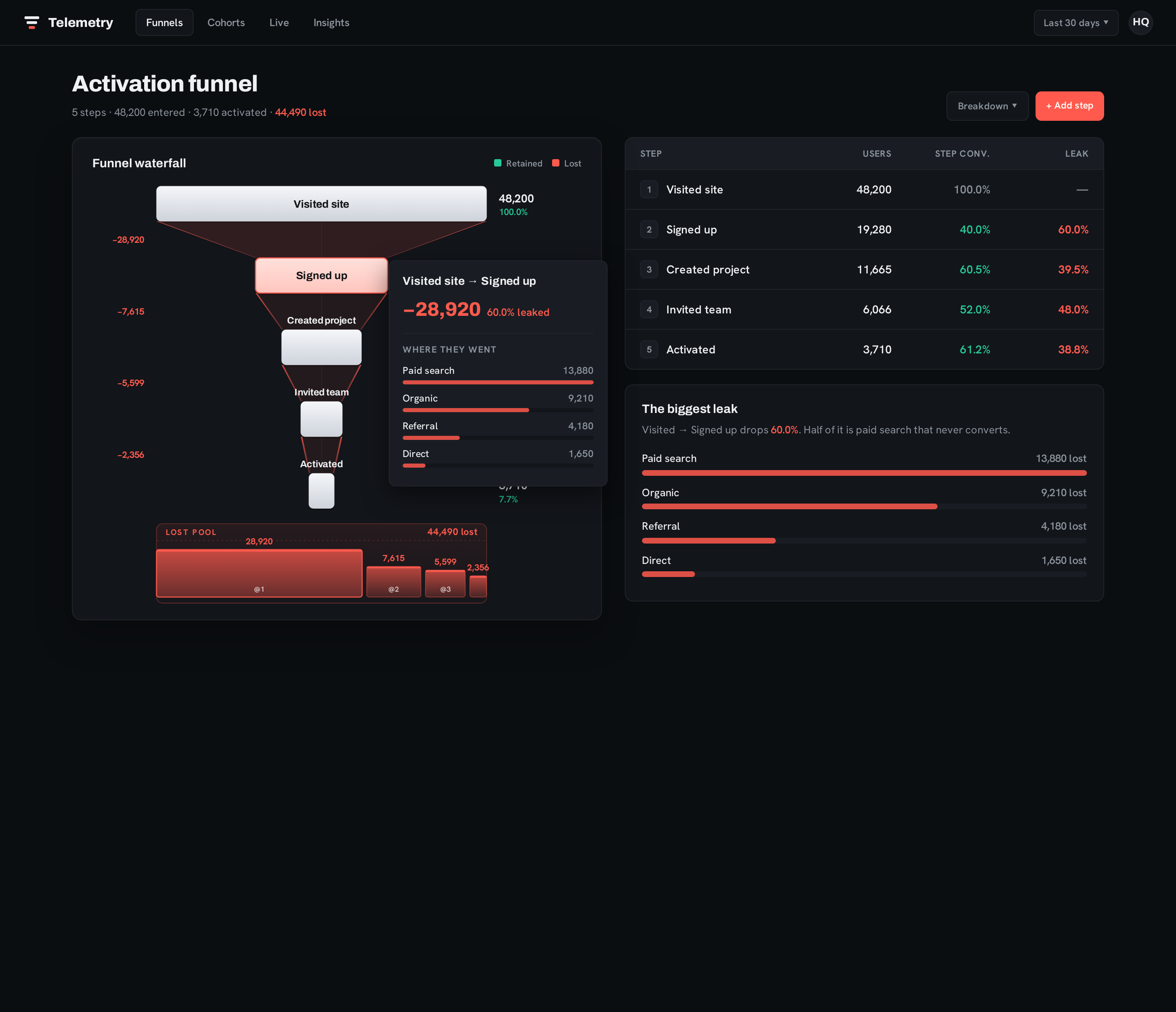
Task: Click Direct bar in biggest leak card
Action: pos(864,574)
